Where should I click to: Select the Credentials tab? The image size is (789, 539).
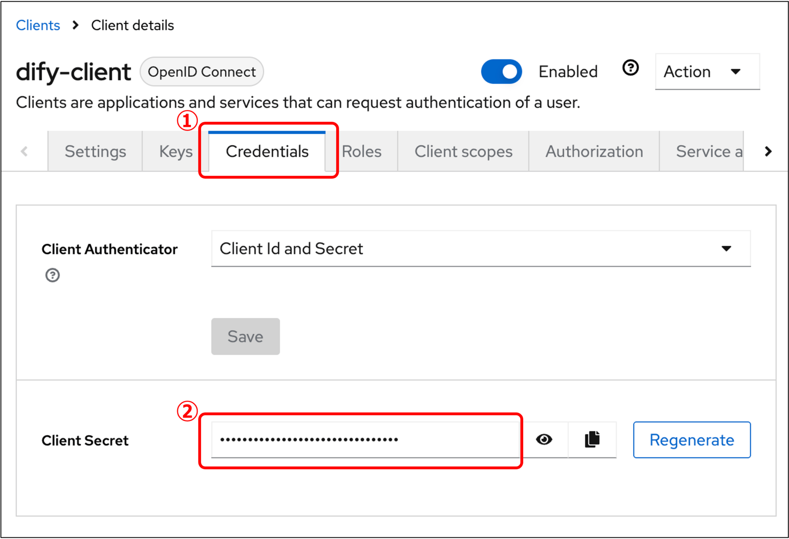267,151
